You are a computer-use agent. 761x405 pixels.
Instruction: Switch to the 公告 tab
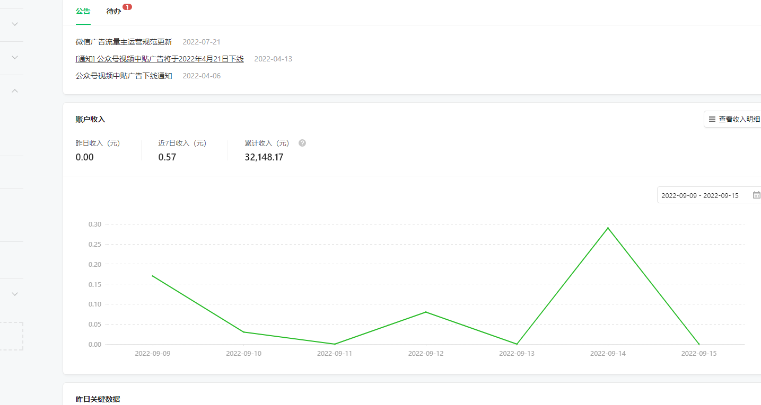(83, 11)
